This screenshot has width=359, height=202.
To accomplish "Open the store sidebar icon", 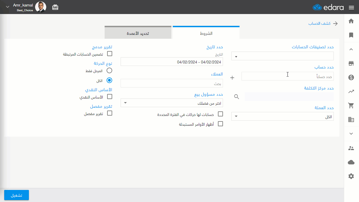I will tap(351, 63).
